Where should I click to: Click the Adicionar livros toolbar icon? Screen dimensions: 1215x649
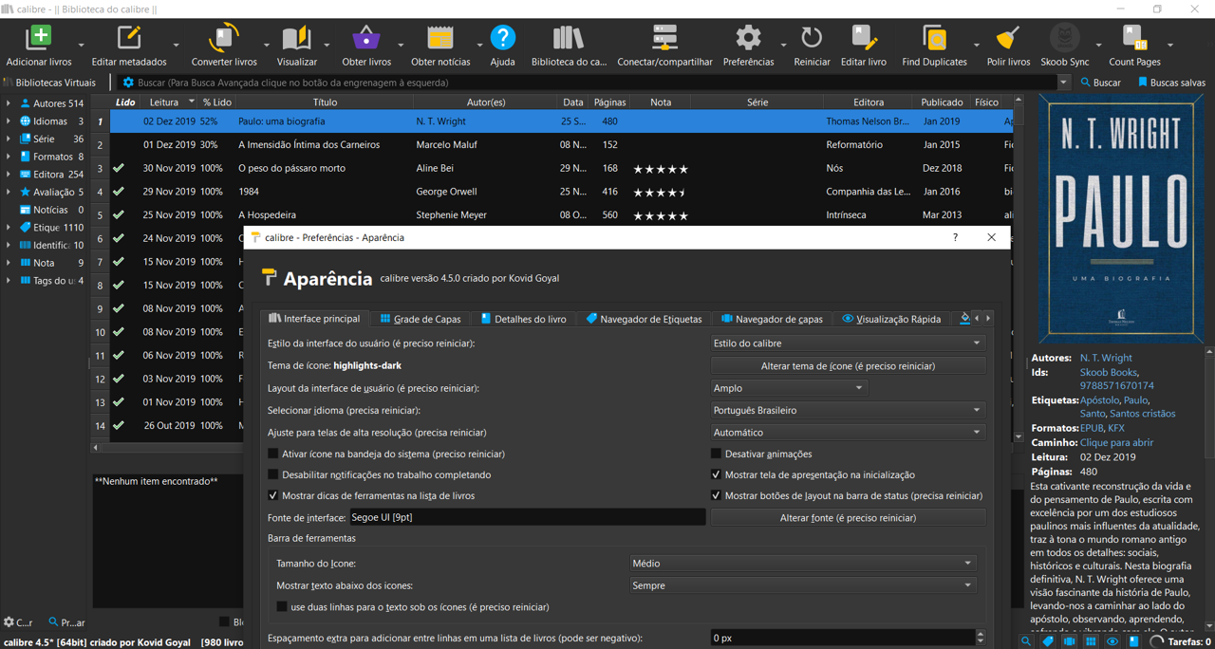click(39, 38)
